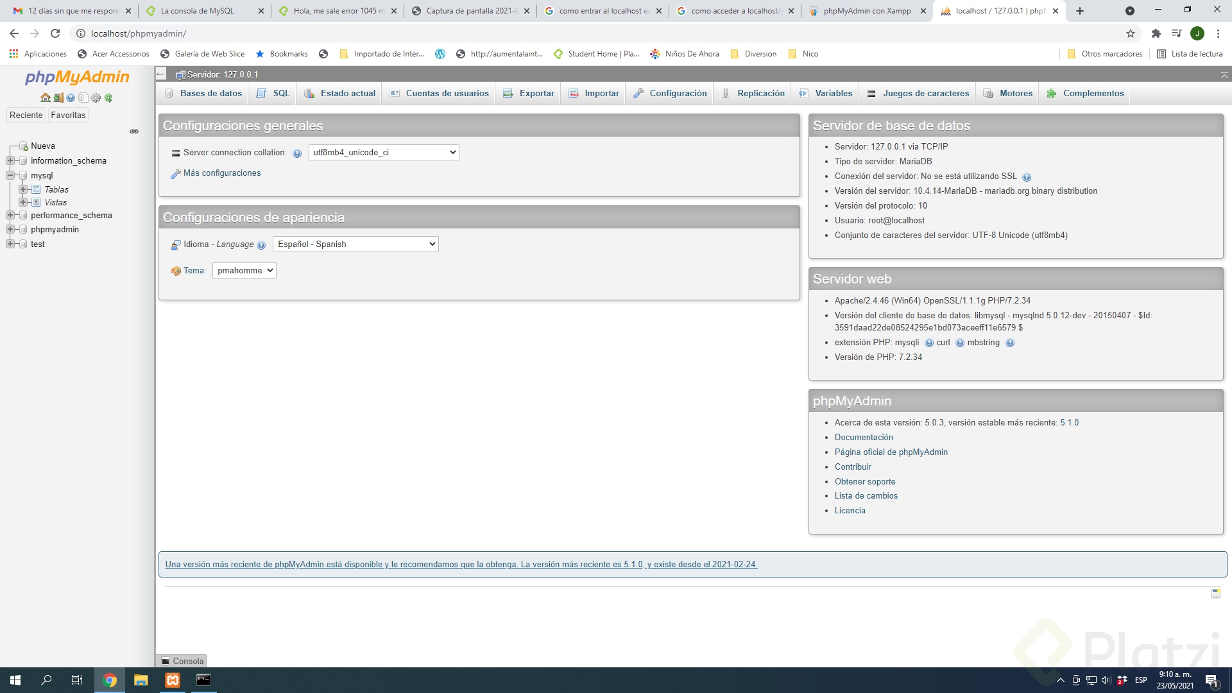1232x693 pixels.
Task: Open XAMPP from the Windows taskbar
Action: (173, 680)
